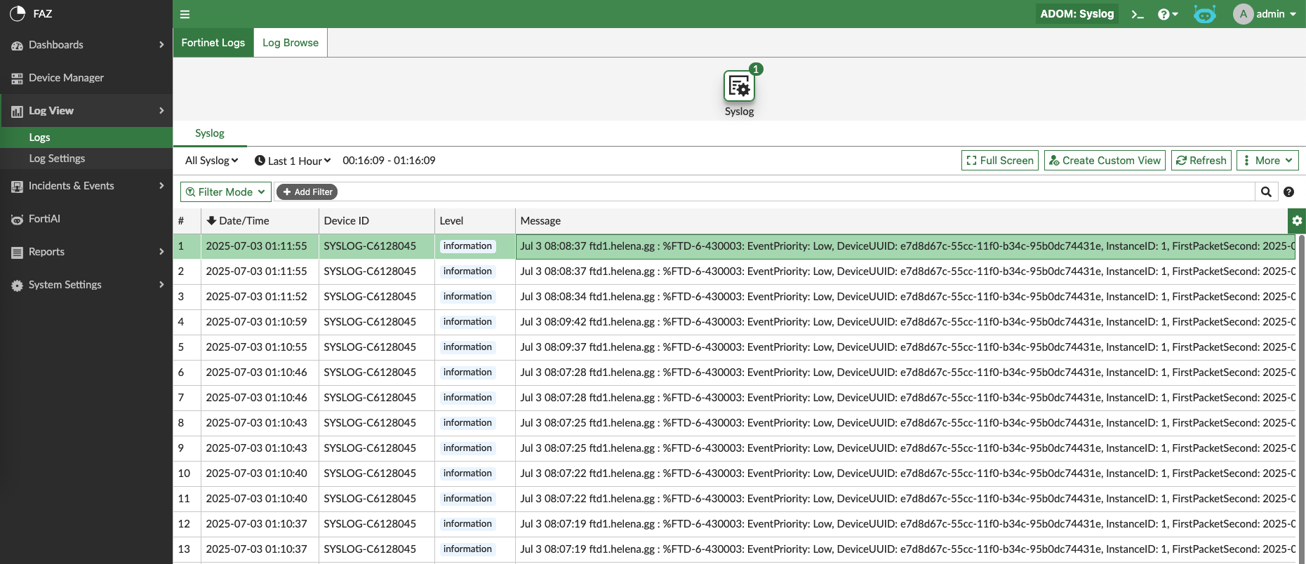Click the search magnifier icon
Screen dimensions: 1306x564
click(1266, 192)
